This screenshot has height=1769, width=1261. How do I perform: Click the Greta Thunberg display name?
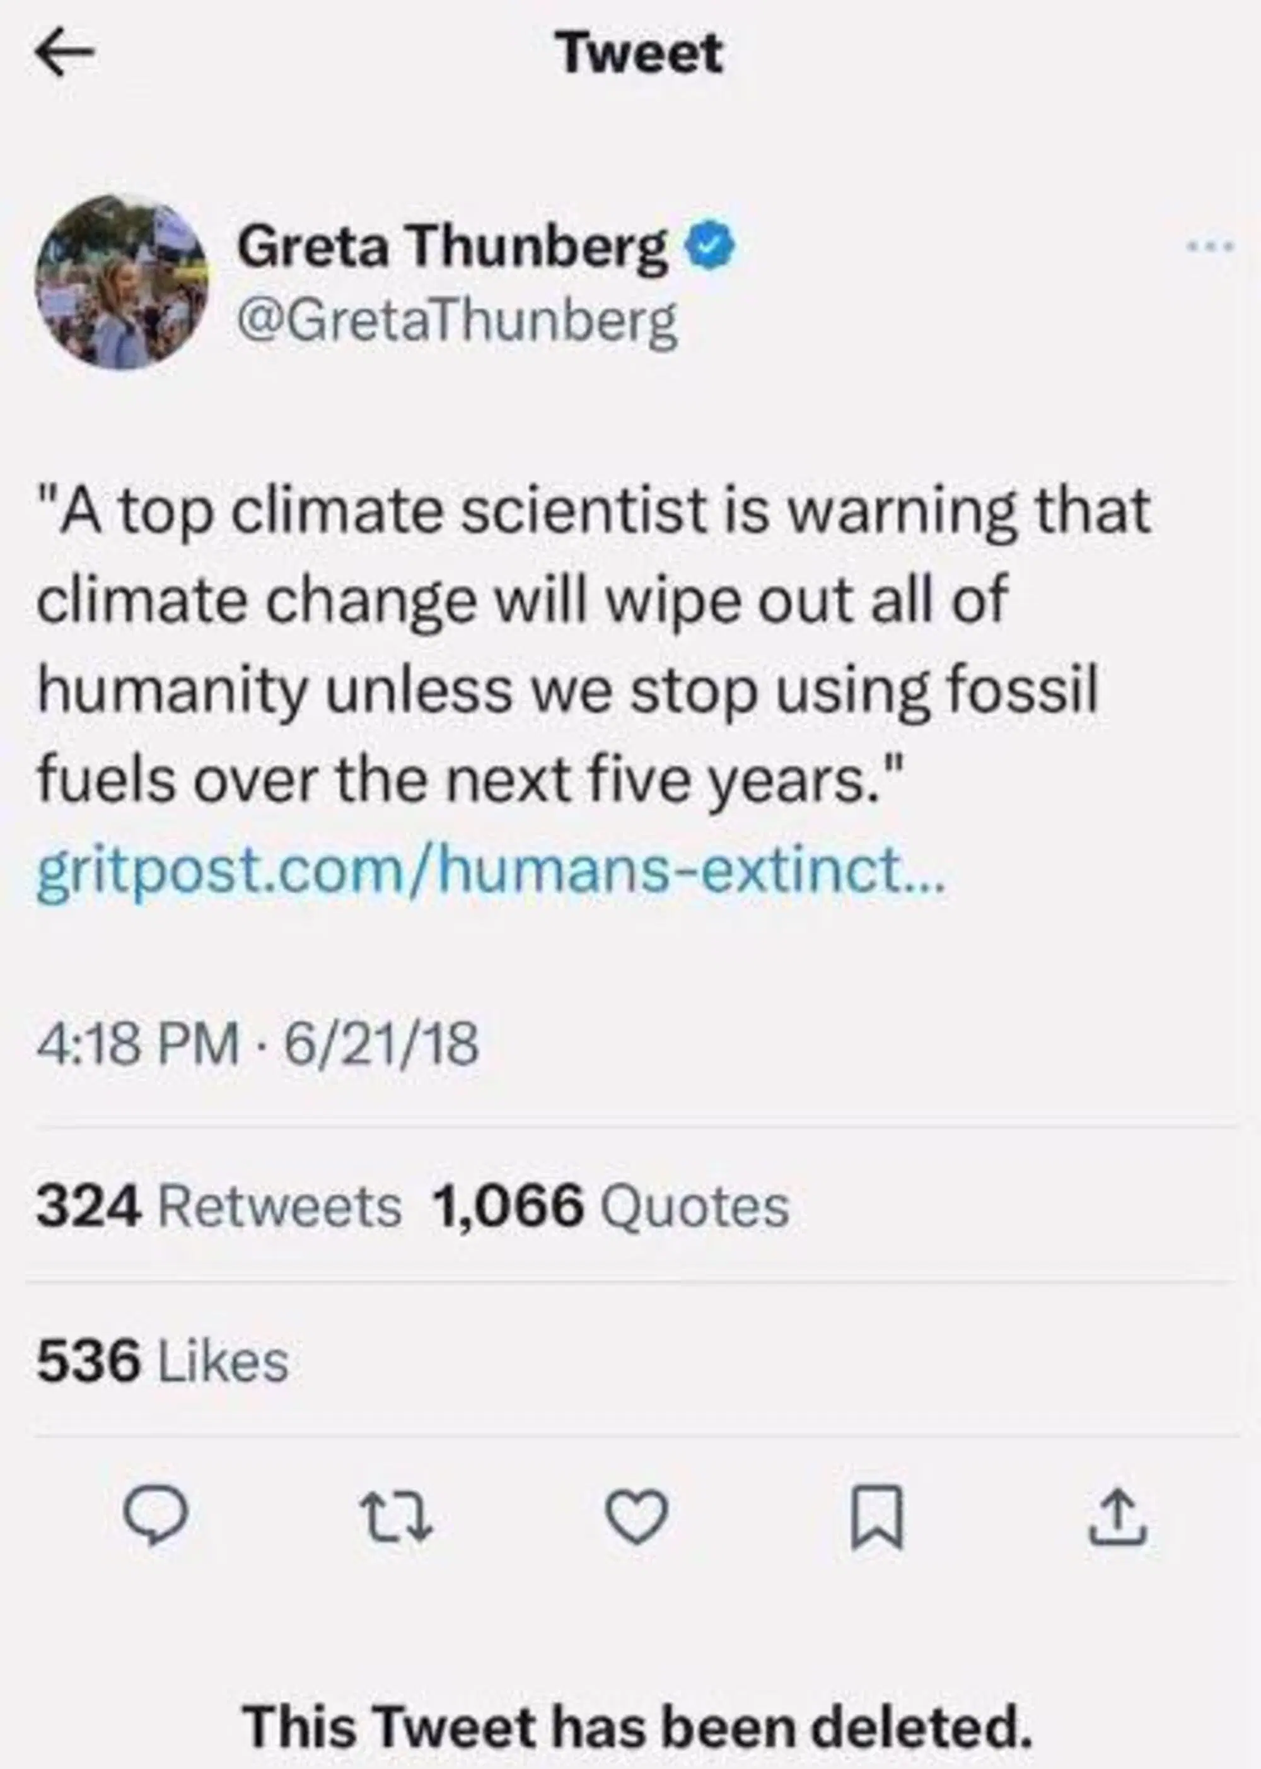tap(452, 248)
